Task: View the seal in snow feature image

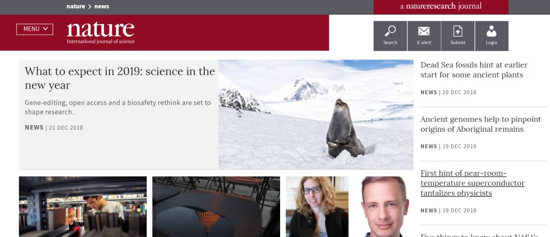Action: pyautogui.click(x=316, y=114)
